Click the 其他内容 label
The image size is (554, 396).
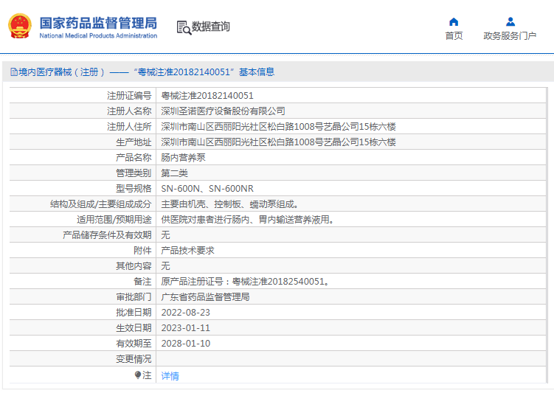(x=134, y=266)
